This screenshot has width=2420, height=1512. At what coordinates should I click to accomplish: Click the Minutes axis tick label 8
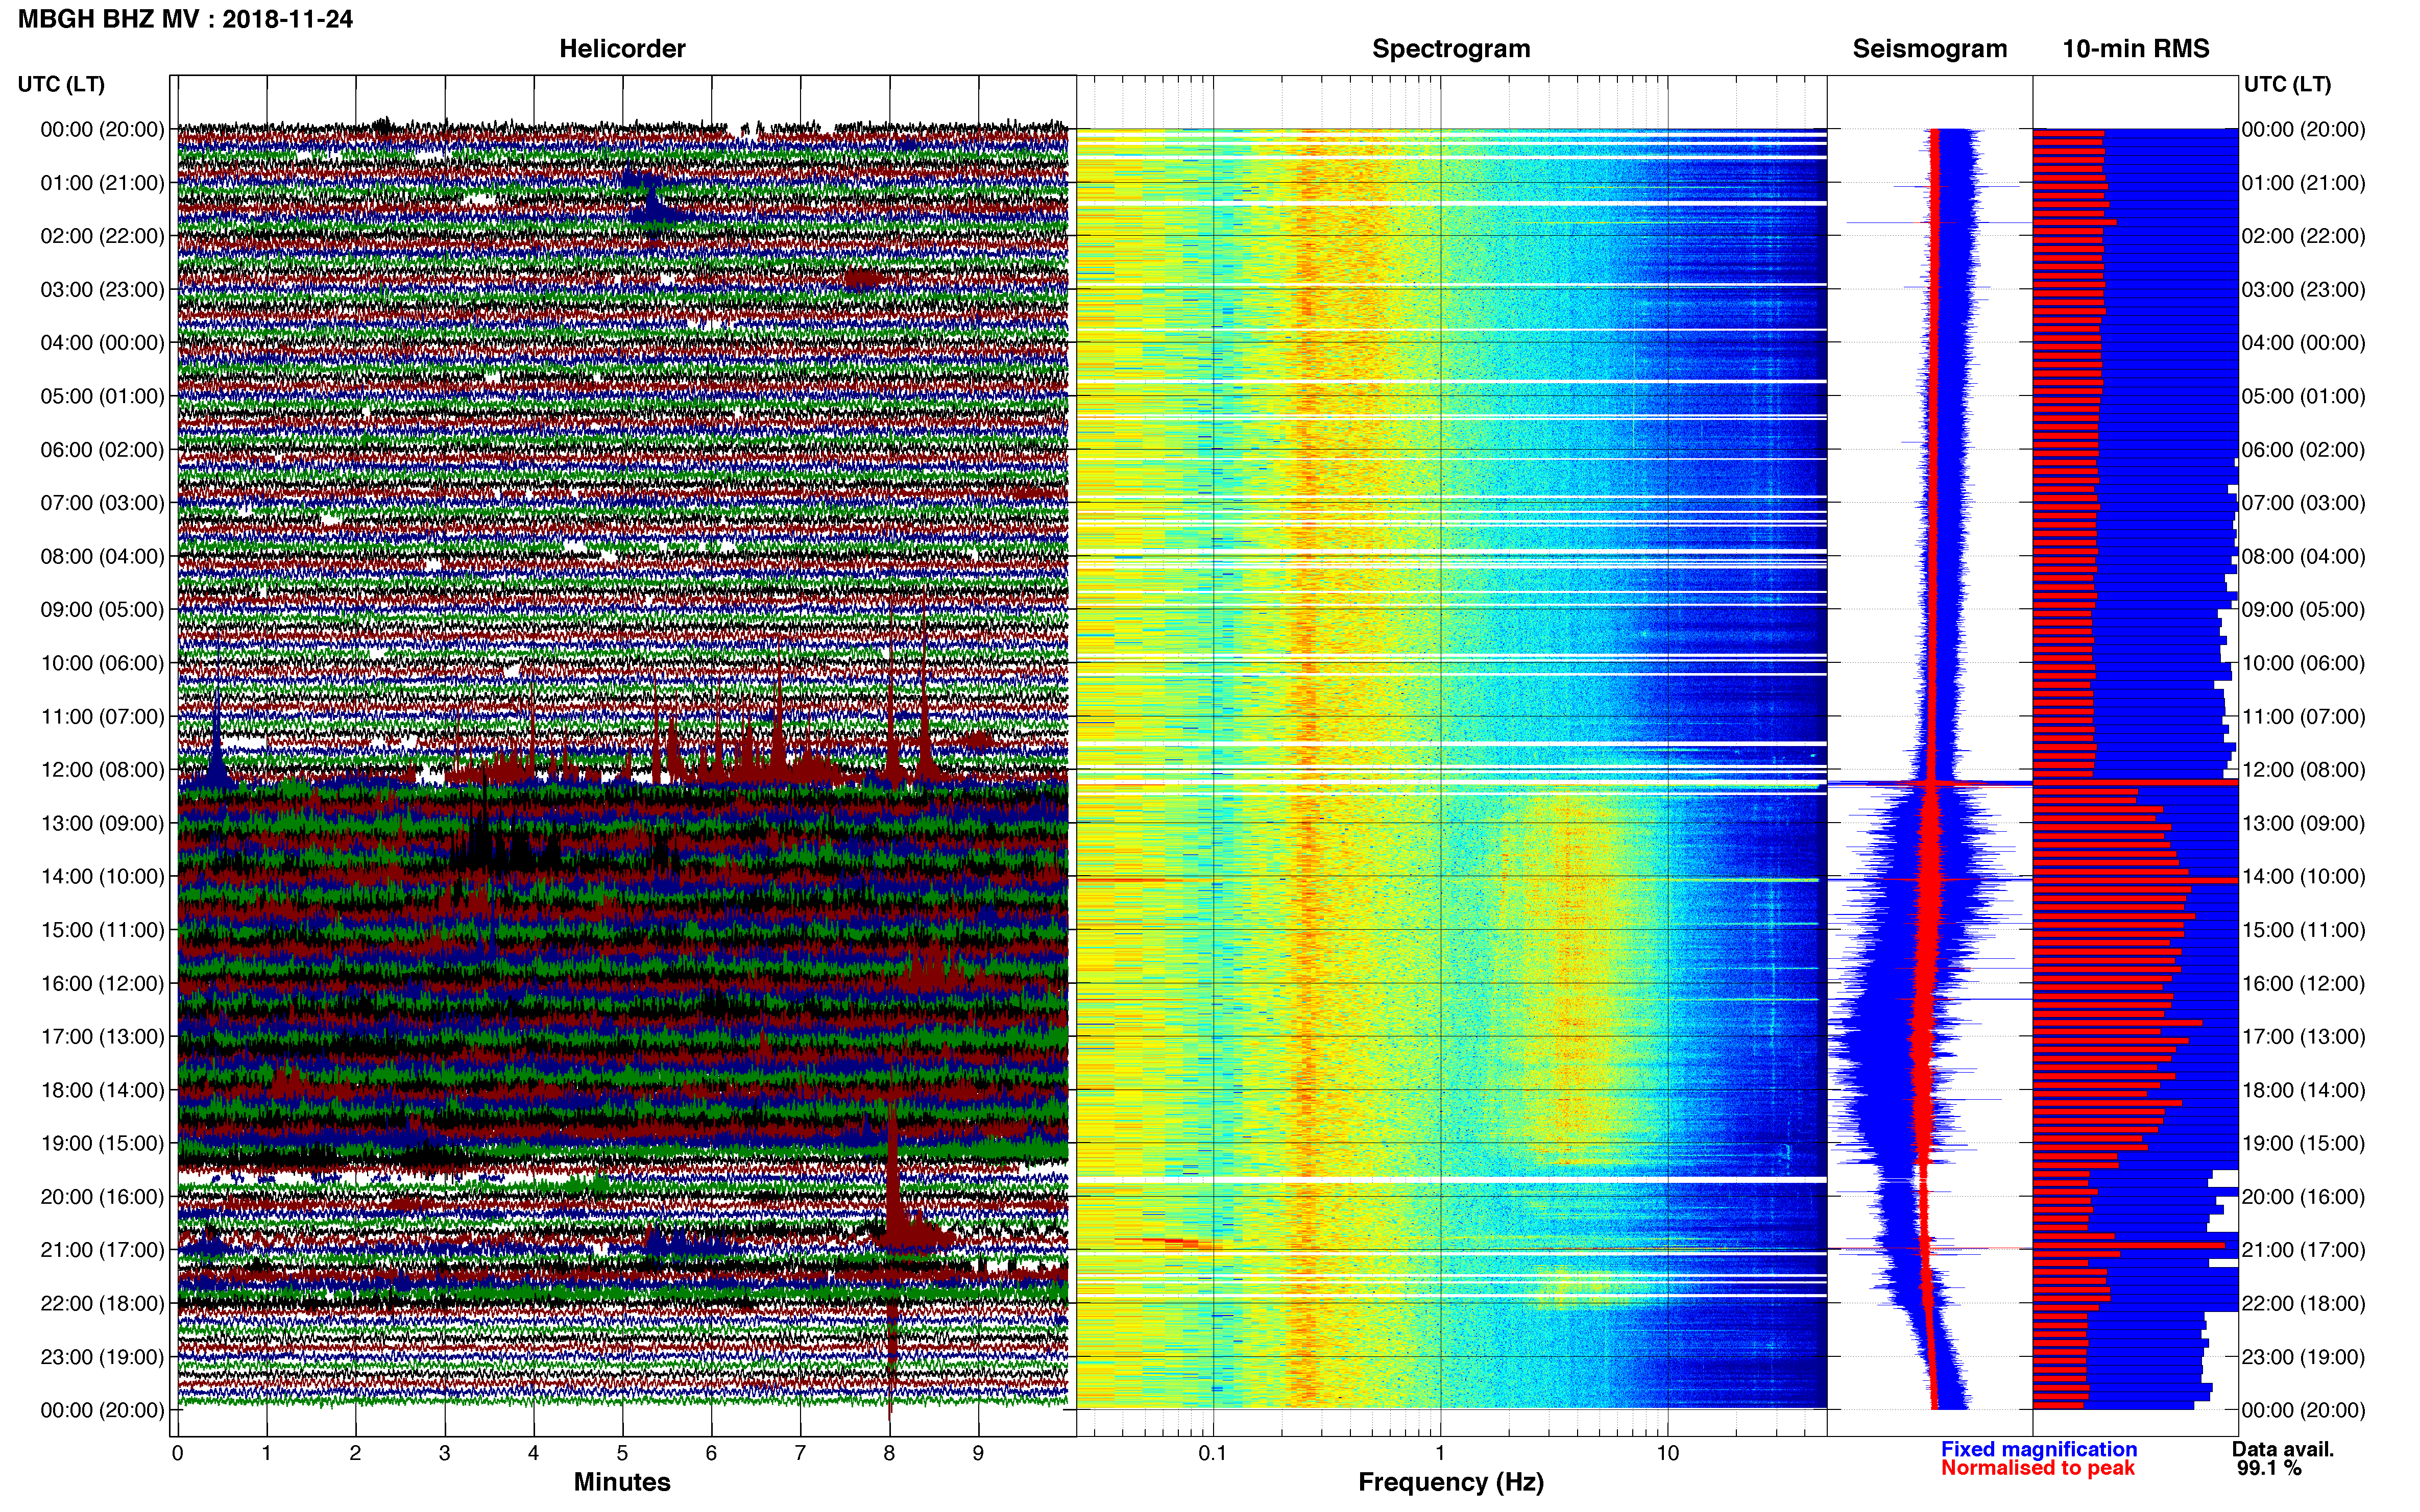pos(889,1453)
